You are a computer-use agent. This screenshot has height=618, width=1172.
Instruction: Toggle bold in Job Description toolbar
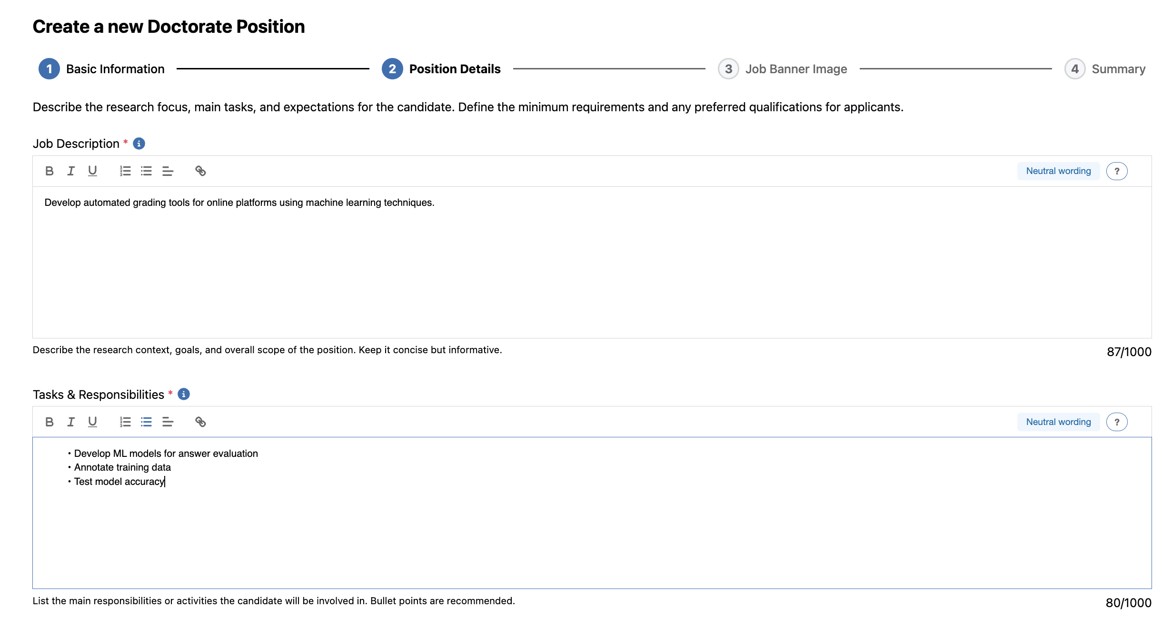pos(49,171)
